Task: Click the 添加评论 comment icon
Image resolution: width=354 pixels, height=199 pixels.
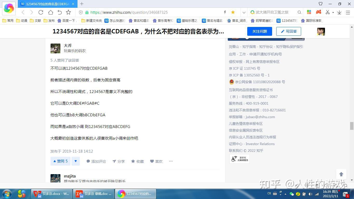Action: click(x=88, y=161)
